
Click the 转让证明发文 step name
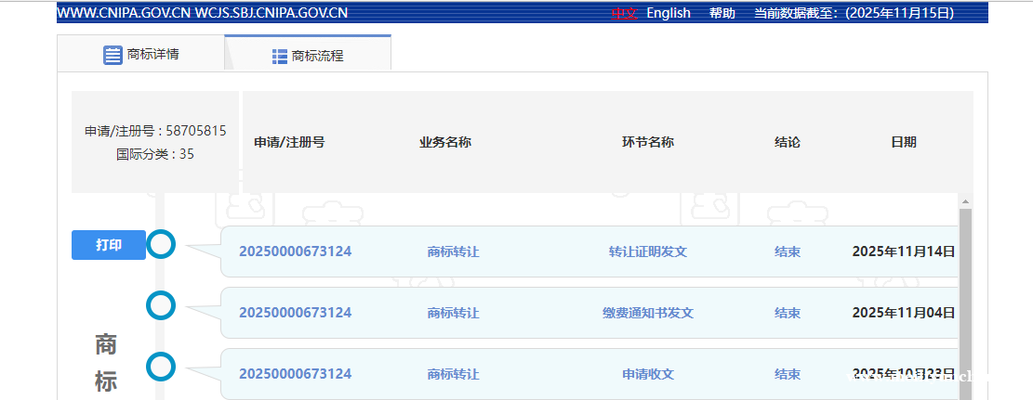click(647, 252)
